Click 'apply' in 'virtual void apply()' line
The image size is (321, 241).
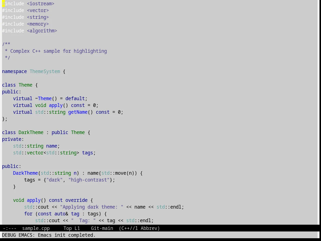pos(56,105)
